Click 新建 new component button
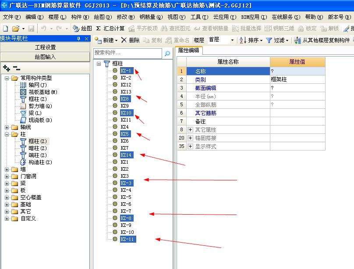 click(106, 40)
